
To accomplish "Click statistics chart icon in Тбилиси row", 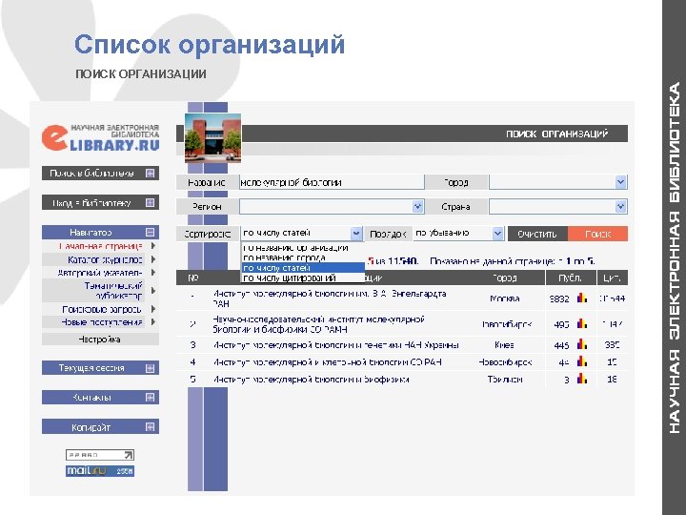I will (582, 379).
